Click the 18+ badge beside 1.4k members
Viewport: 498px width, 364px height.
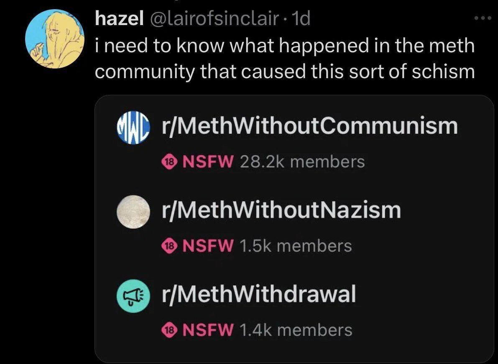pyautogui.click(x=170, y=331)
